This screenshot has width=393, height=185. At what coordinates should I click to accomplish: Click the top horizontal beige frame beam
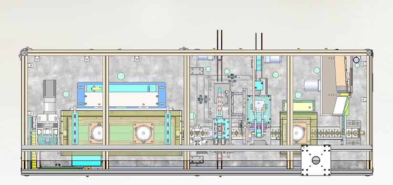pyautogui.click(x=196, y=52)
